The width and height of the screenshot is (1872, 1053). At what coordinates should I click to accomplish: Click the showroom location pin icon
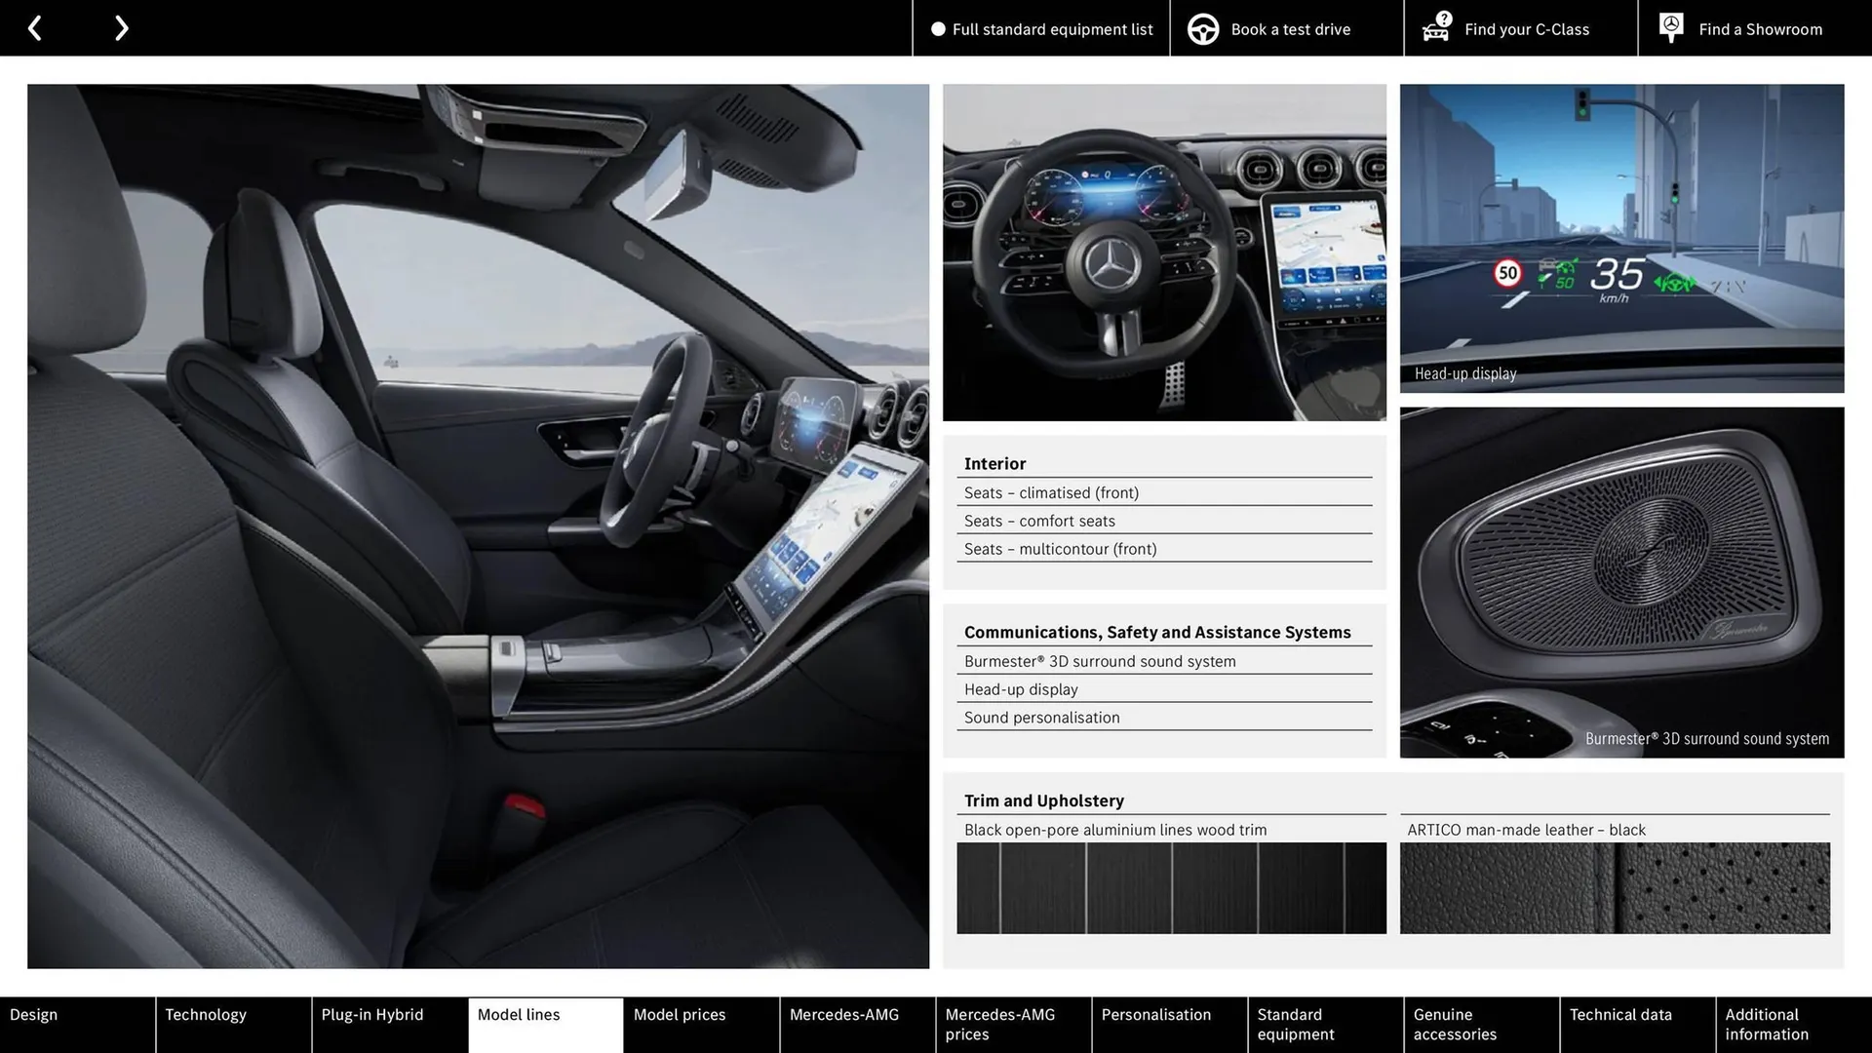pyautogui.click(x=1670, y=27)
